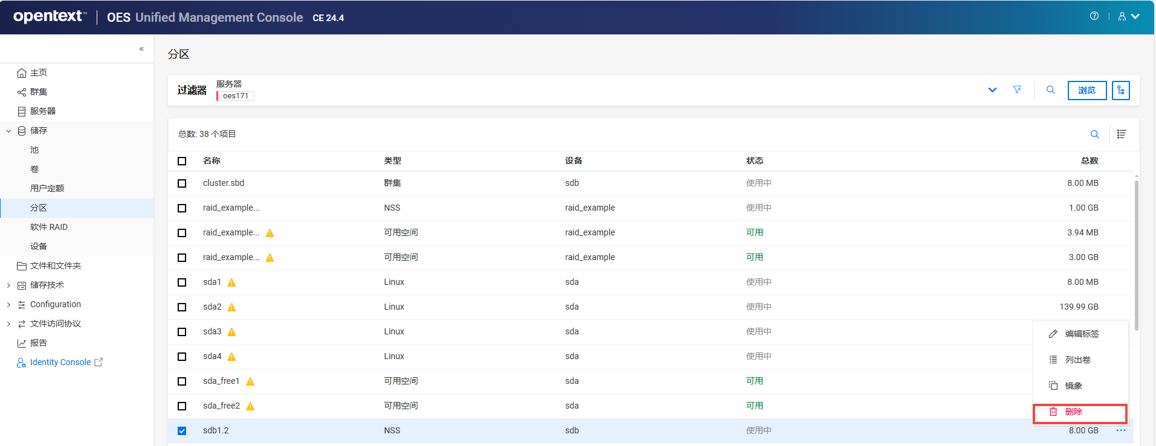This screenshot has height=446, width=1156.
Task: Expand the Configuration sidebar section
Action: click(x=8, y=305)
